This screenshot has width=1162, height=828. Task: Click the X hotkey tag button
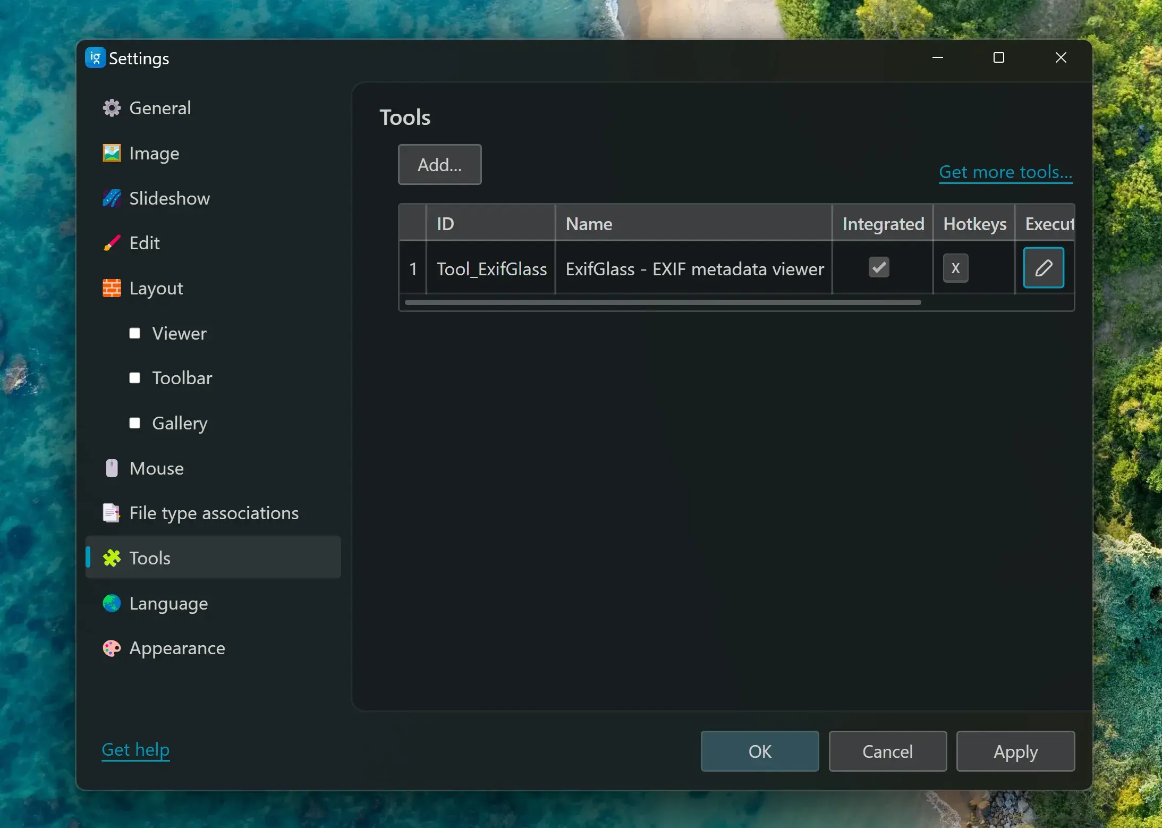955,268
